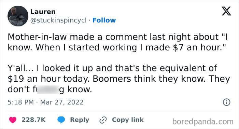Like the tweet with the pink heart
This screenshot has height=129, width=239.
(13, 120)
